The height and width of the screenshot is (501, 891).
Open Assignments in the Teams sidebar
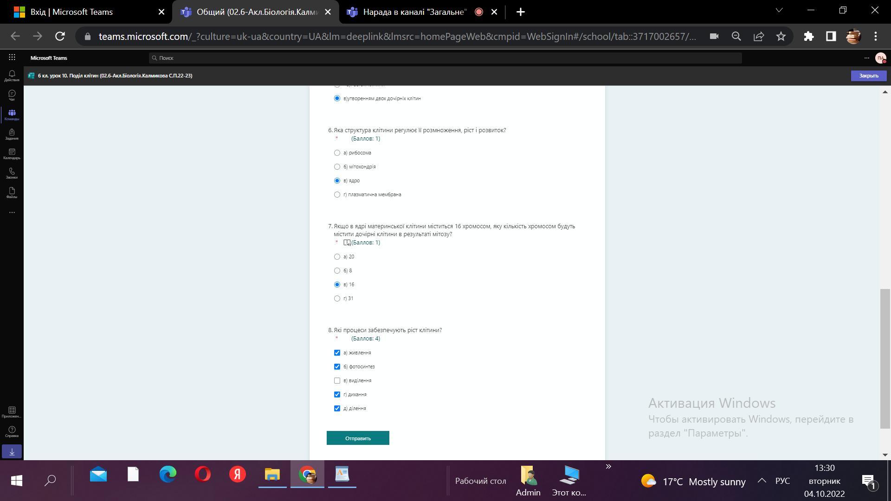[x=12, y=134]
